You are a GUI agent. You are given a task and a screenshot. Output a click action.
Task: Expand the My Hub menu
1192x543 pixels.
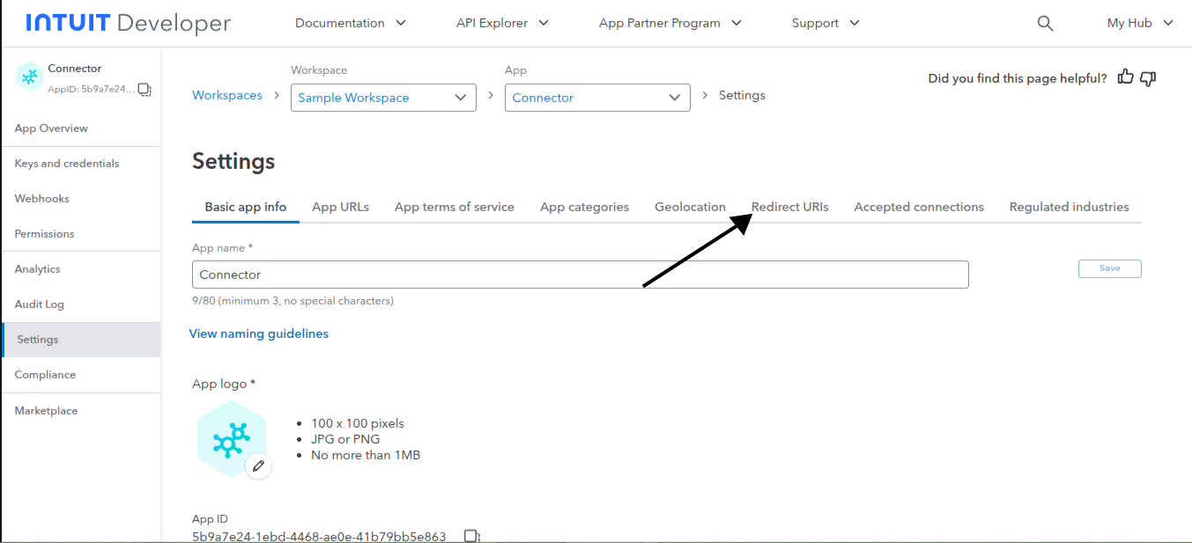point(1140,23)
